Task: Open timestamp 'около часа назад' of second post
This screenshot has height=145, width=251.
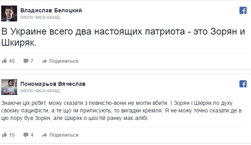Action: pos(40,91)
